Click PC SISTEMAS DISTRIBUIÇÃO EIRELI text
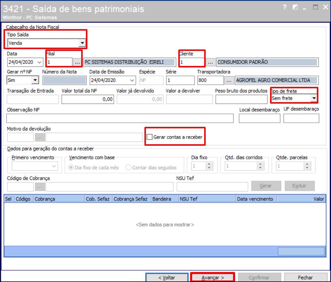Screen dimensions: 331x282 (x=124, y=62)
